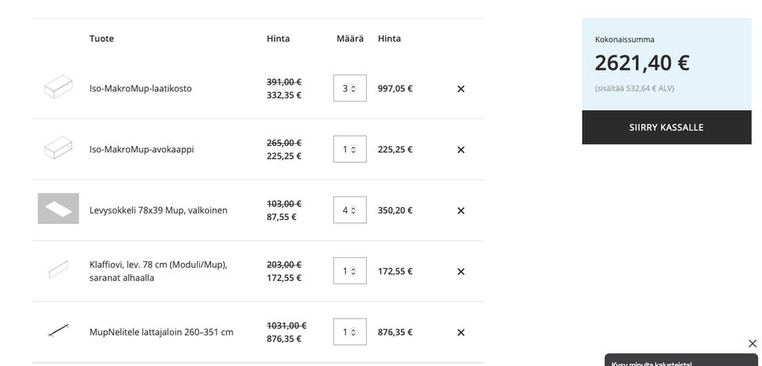Open Klaffiovi product image
Viewport: 762px width, 366px height.
pyautogui.click(x=58, y=270)
